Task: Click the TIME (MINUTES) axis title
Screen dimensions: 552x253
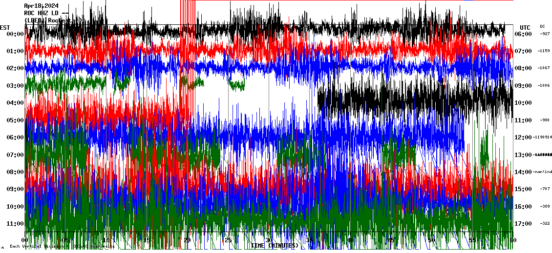Action: coord(275,245)
